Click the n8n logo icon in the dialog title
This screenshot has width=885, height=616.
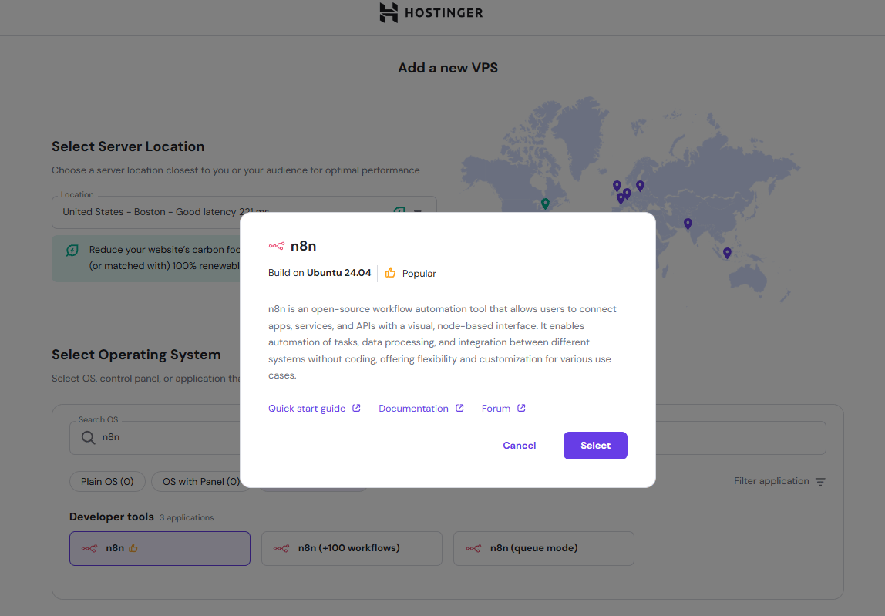point(277,246)
